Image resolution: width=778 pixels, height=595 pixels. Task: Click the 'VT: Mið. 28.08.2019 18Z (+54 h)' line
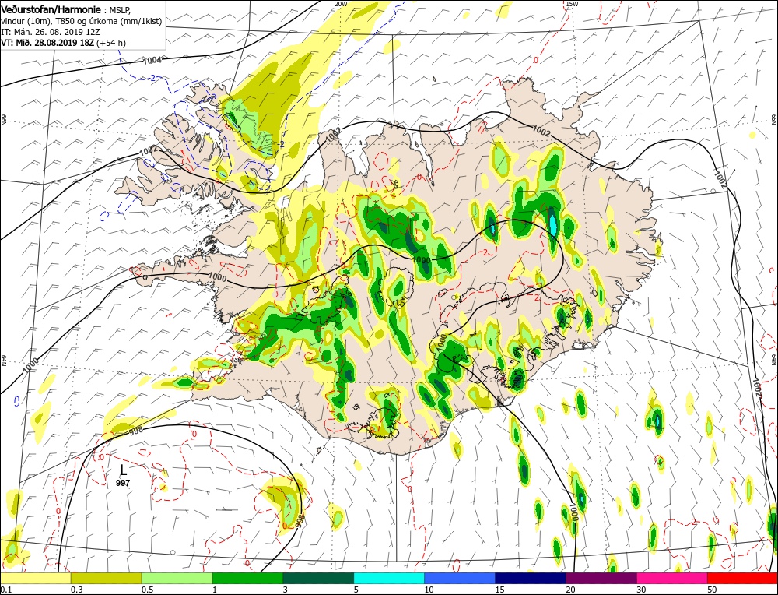point(64,43)
